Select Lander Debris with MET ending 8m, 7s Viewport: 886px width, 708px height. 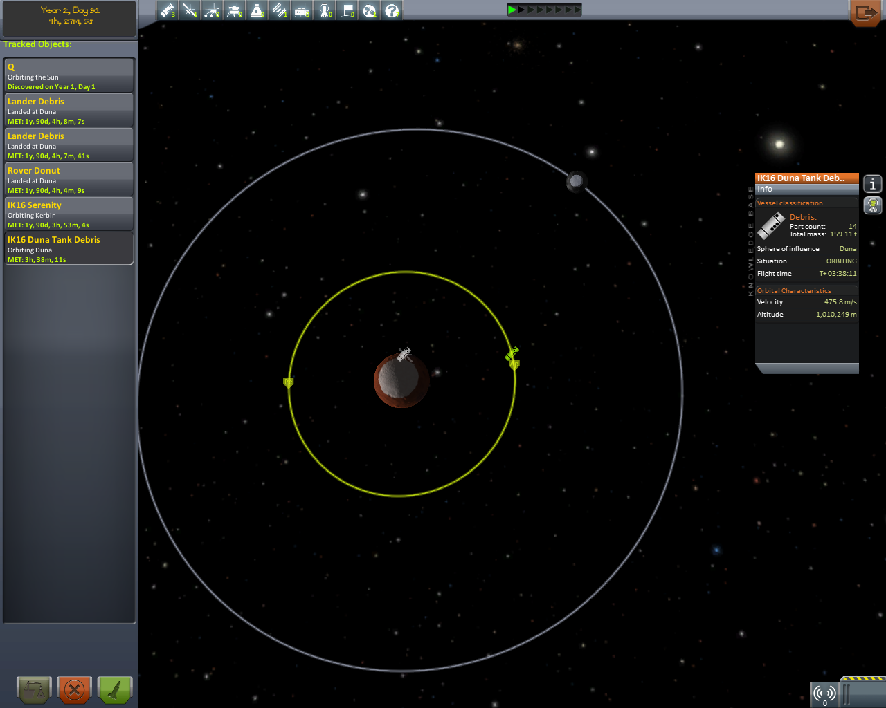click(x=69, y=110)
